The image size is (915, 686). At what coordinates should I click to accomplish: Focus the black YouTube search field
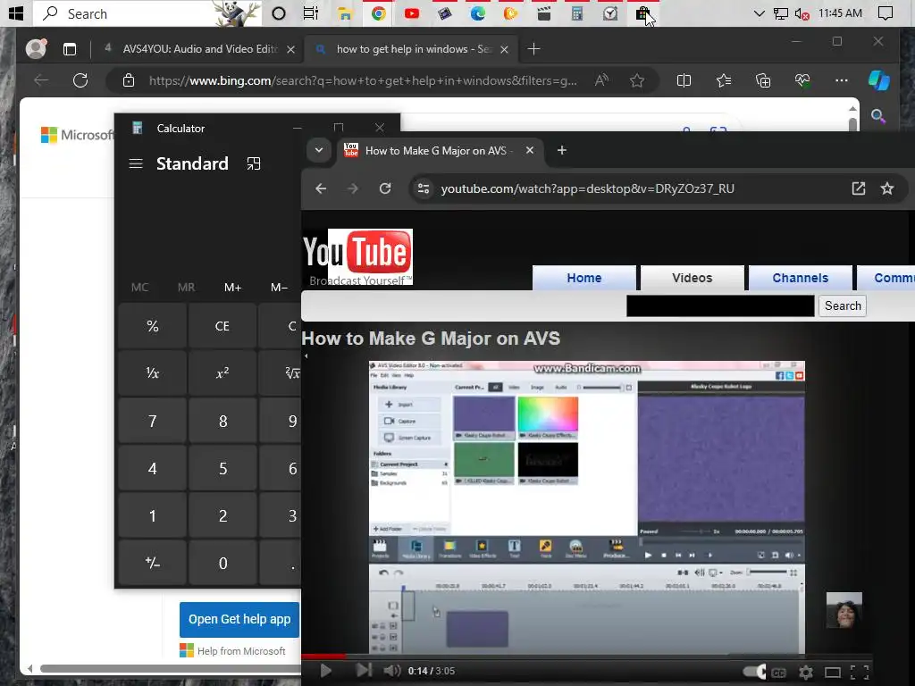(x=720, y=305)
